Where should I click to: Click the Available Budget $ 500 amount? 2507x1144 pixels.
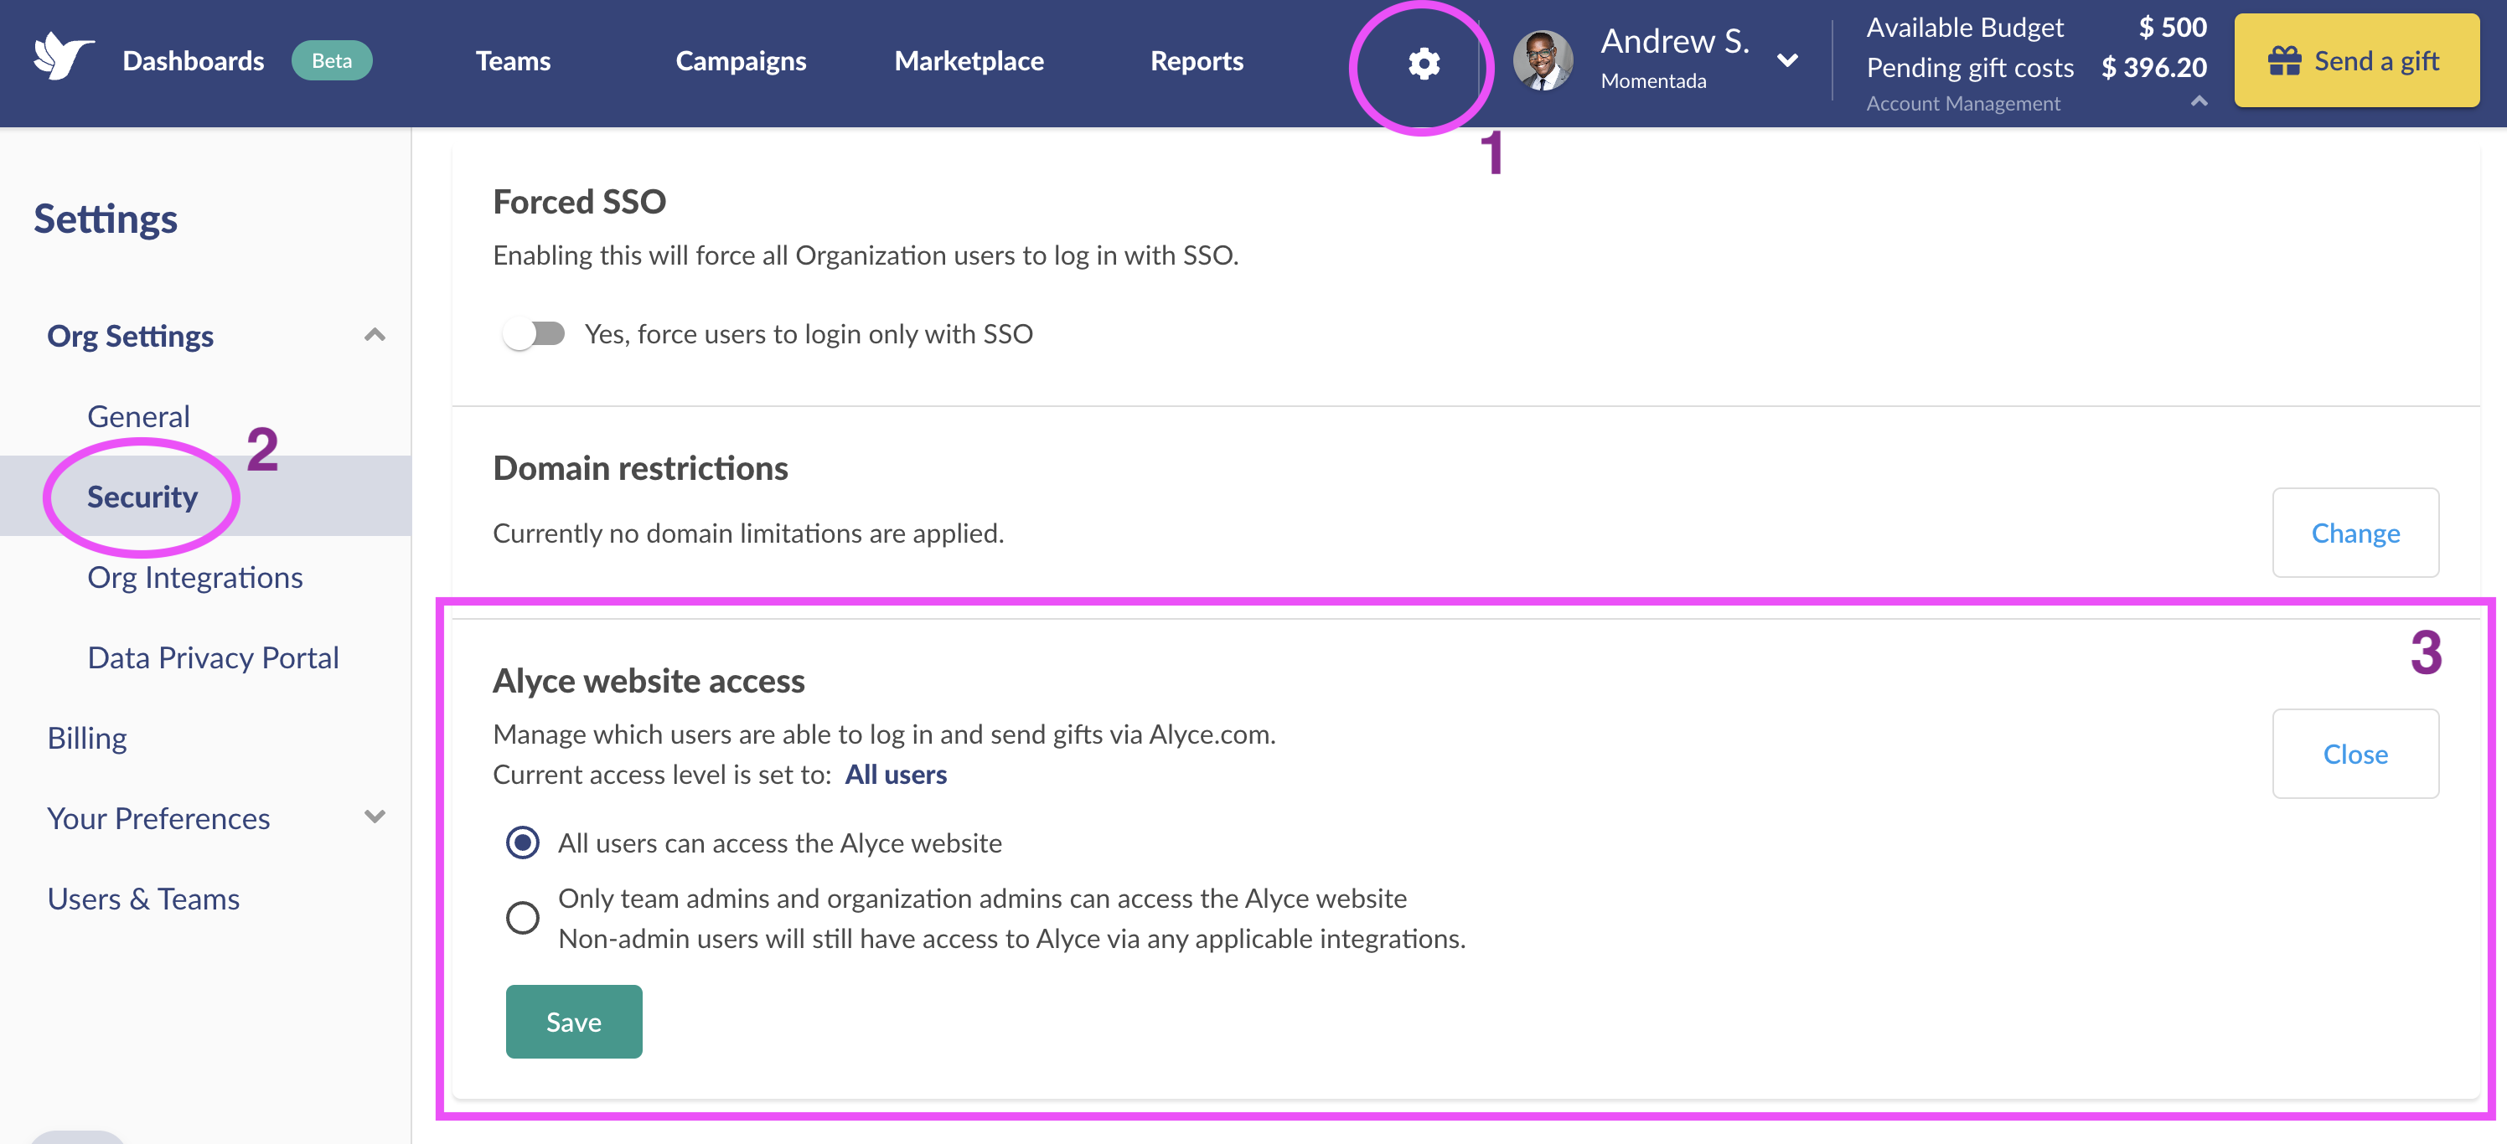(2172, 28)
